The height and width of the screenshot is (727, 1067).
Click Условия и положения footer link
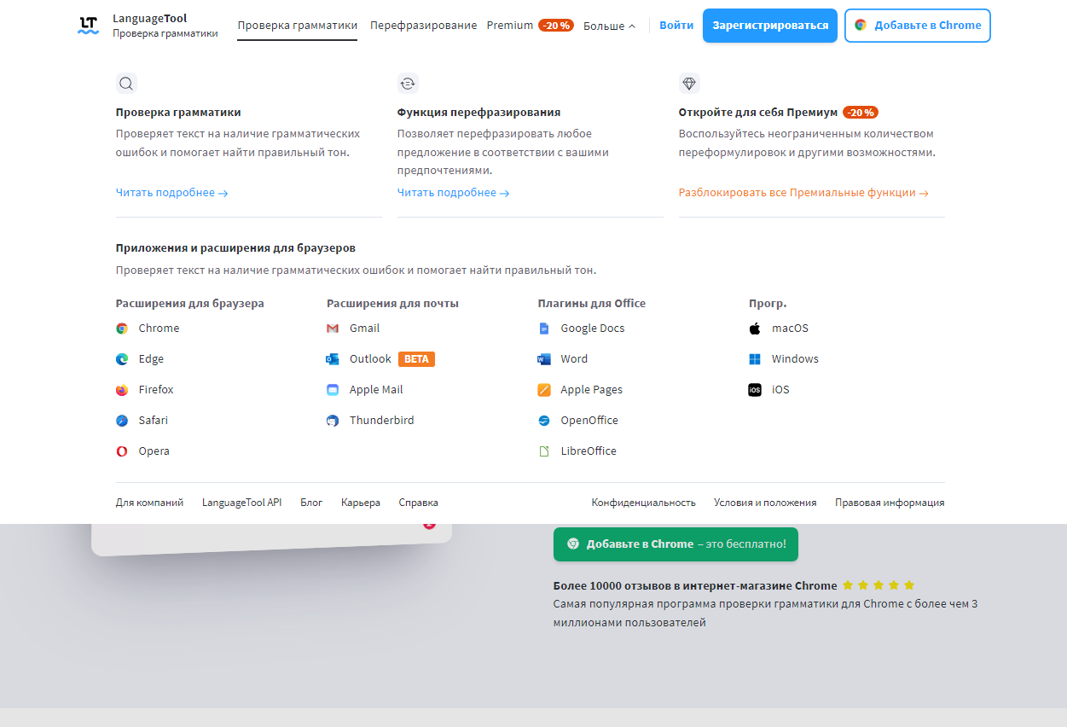765,503
